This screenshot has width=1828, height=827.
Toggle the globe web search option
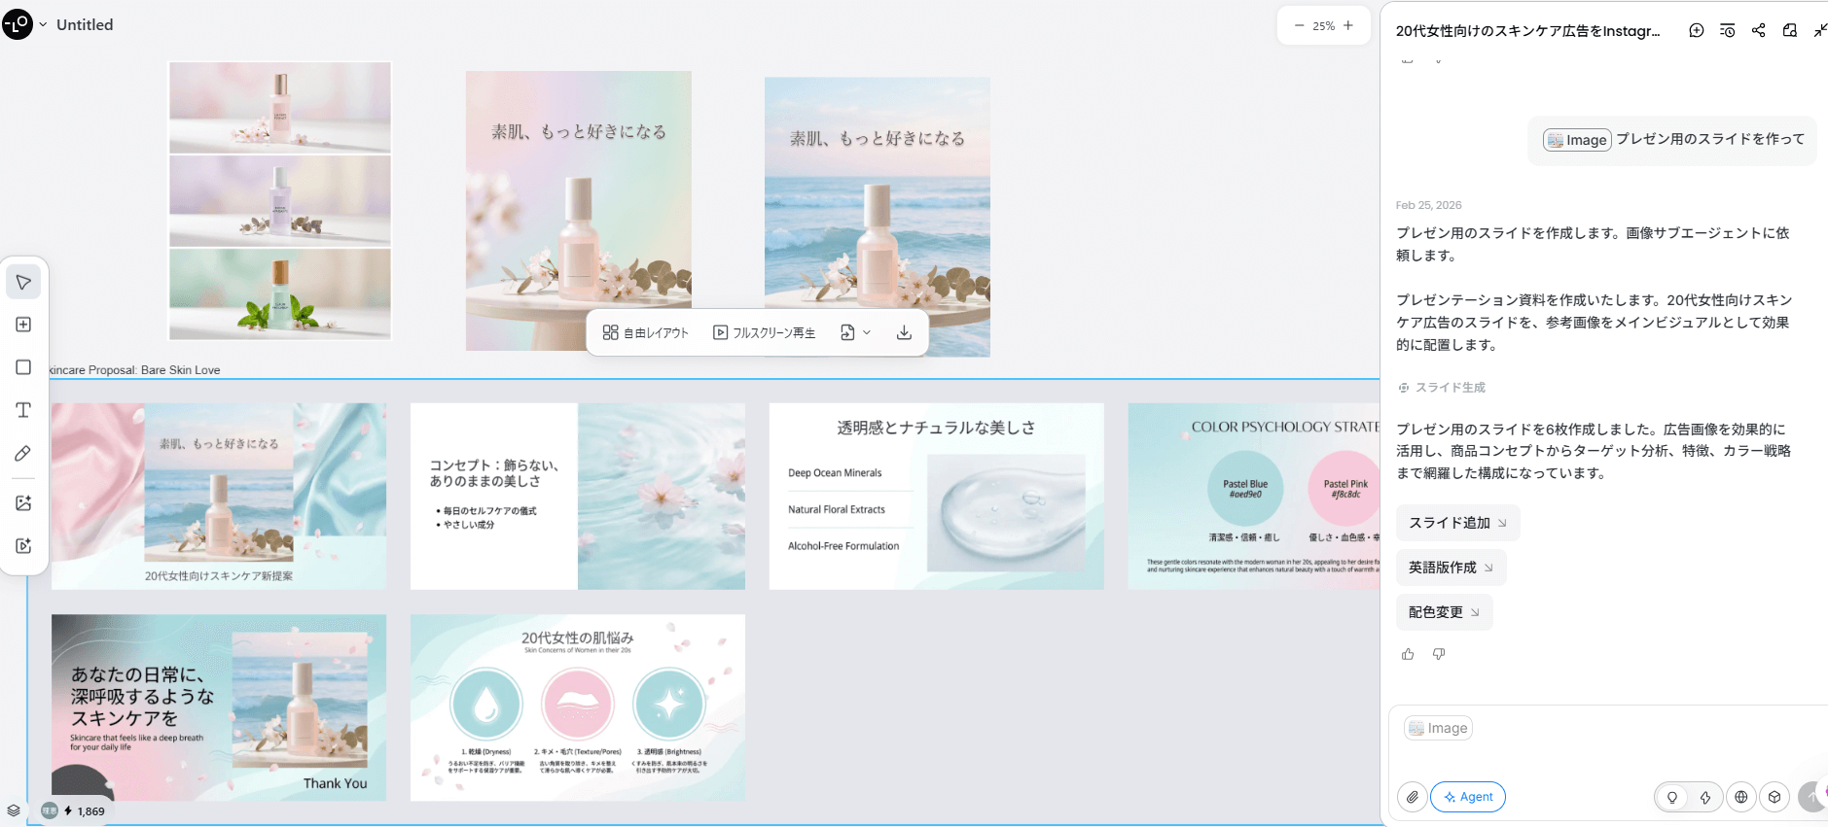1741,797
